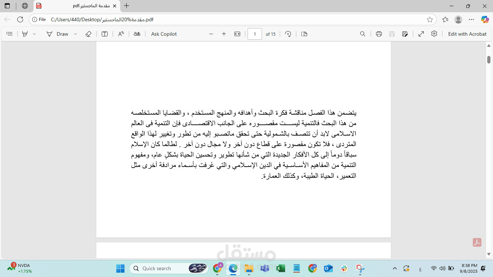
Task: Click the Workspaces globe icon
Action: point(25,6)
